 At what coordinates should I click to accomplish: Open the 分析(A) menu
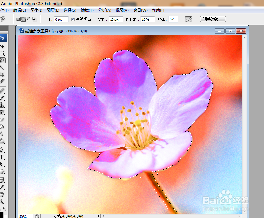pyautogui.click(x=105, y=10)
